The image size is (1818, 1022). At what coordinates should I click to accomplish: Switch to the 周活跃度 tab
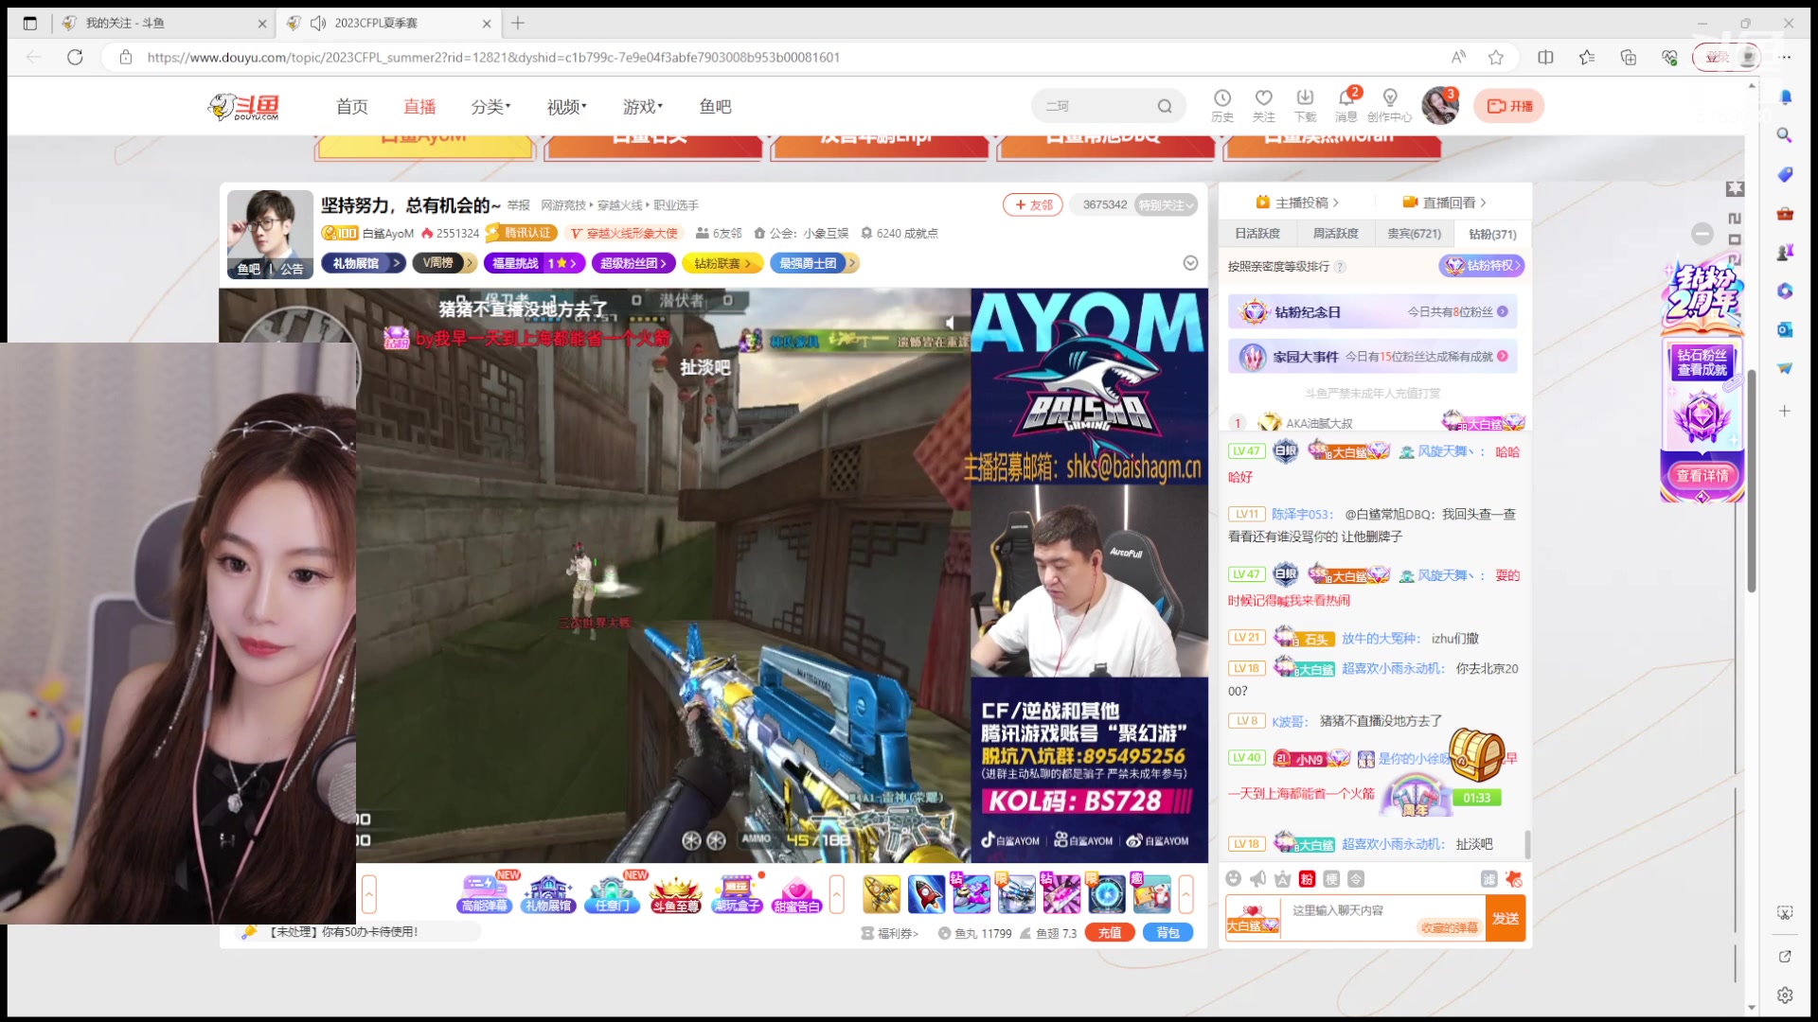[1336, 234]
